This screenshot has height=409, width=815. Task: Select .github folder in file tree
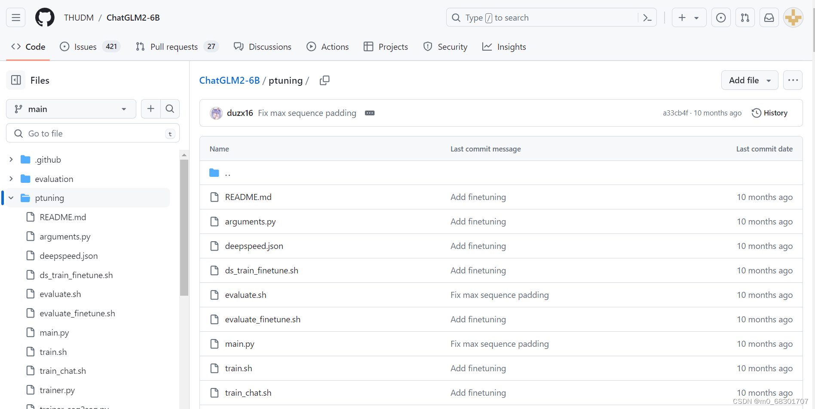48,160
